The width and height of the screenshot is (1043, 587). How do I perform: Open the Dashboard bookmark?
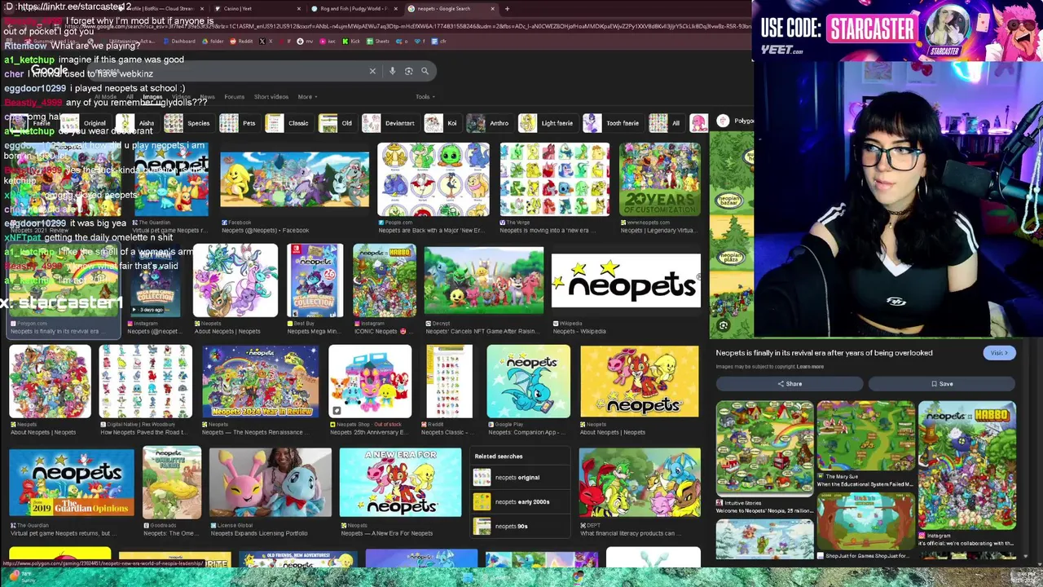179,41
